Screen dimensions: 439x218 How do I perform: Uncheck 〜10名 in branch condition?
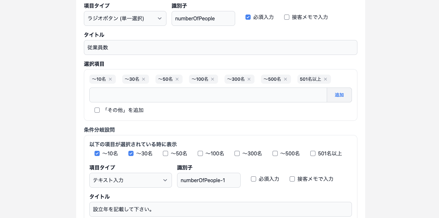click(97, 153)
